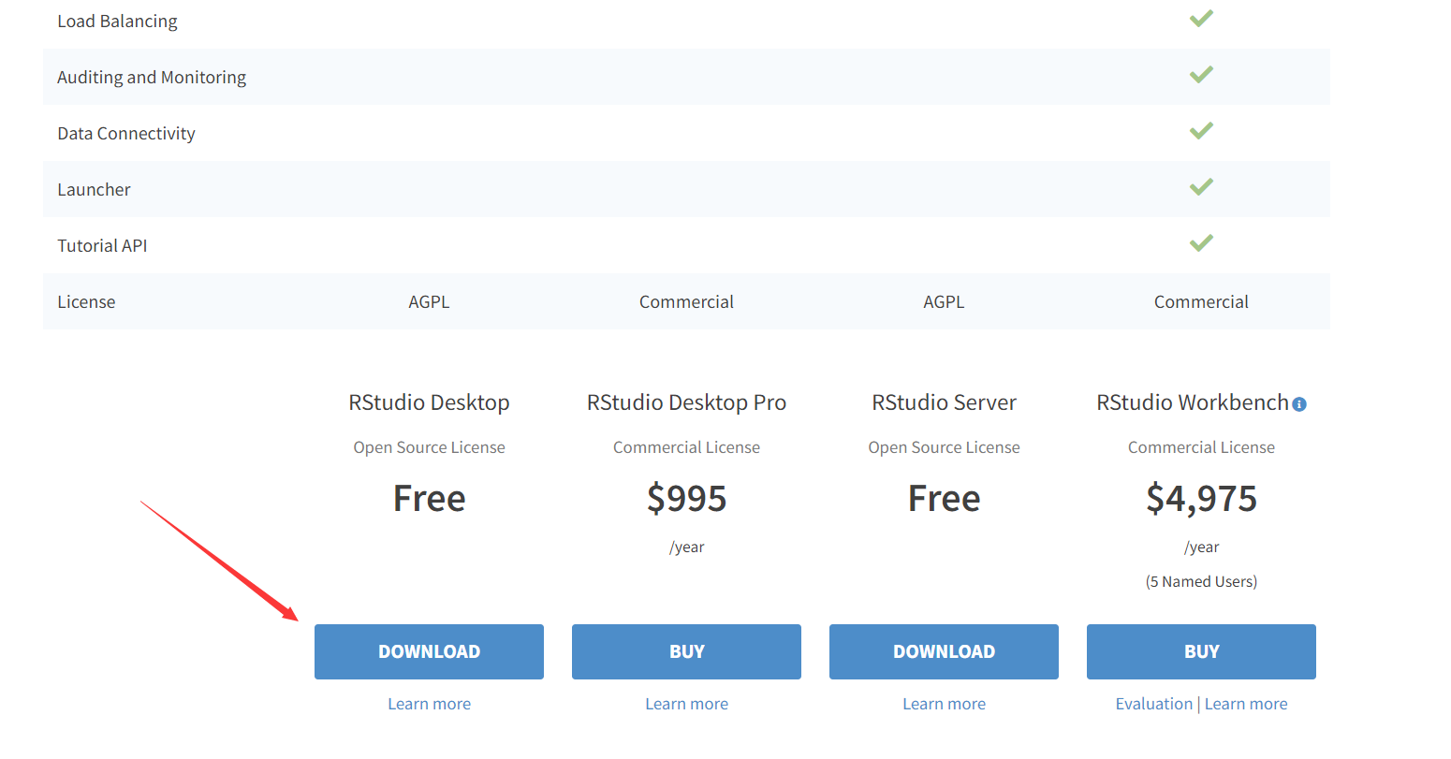Buy RStudio Desktop Pro
The image size is (1451, 759).
click(x=686, y=651)
